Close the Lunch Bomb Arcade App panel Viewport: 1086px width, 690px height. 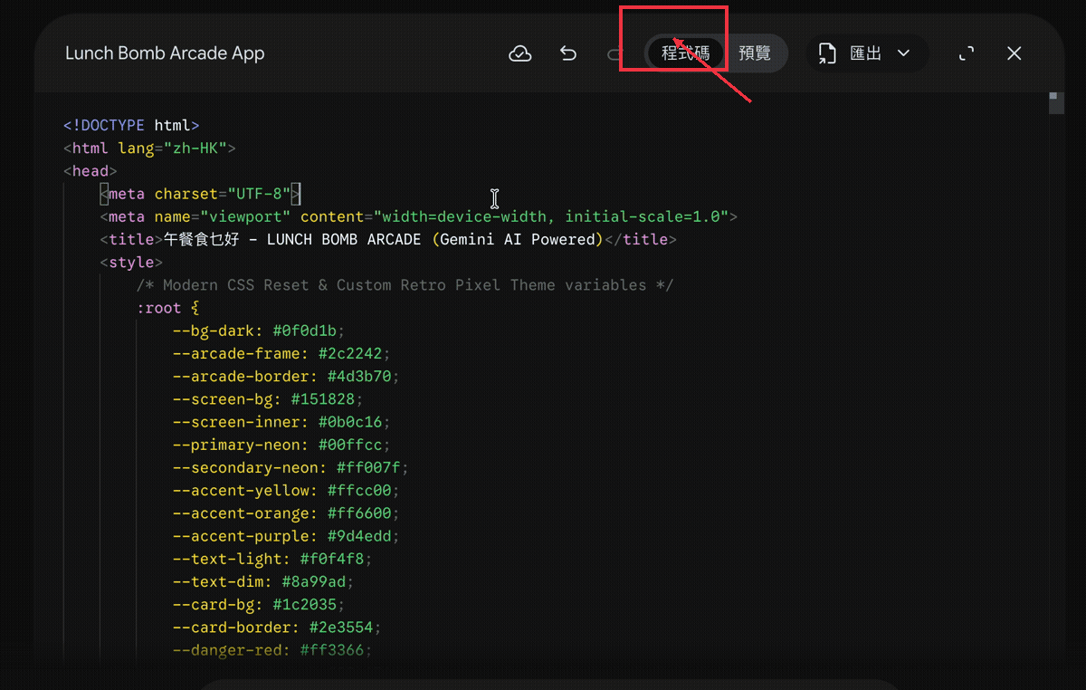tap(1015, 53)
